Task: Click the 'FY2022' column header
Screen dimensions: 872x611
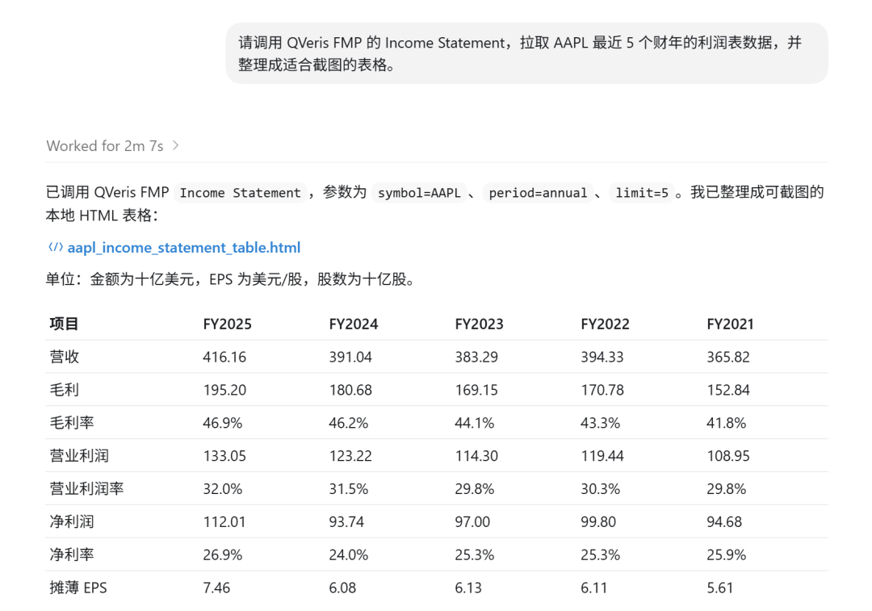Action: (x=605, y=324)
